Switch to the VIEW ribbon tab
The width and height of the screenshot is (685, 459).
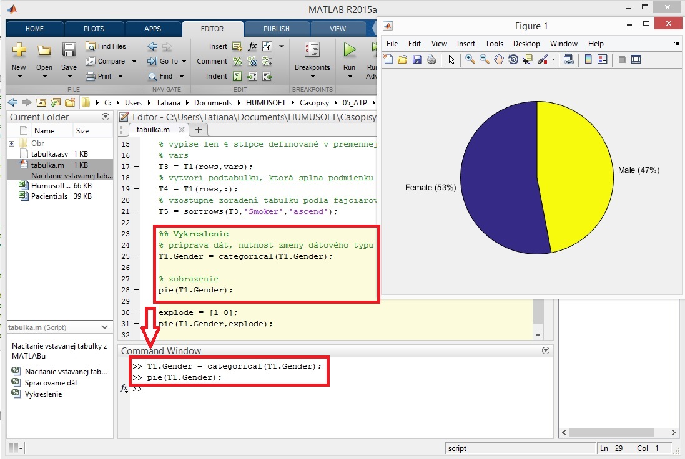[338, 29]
